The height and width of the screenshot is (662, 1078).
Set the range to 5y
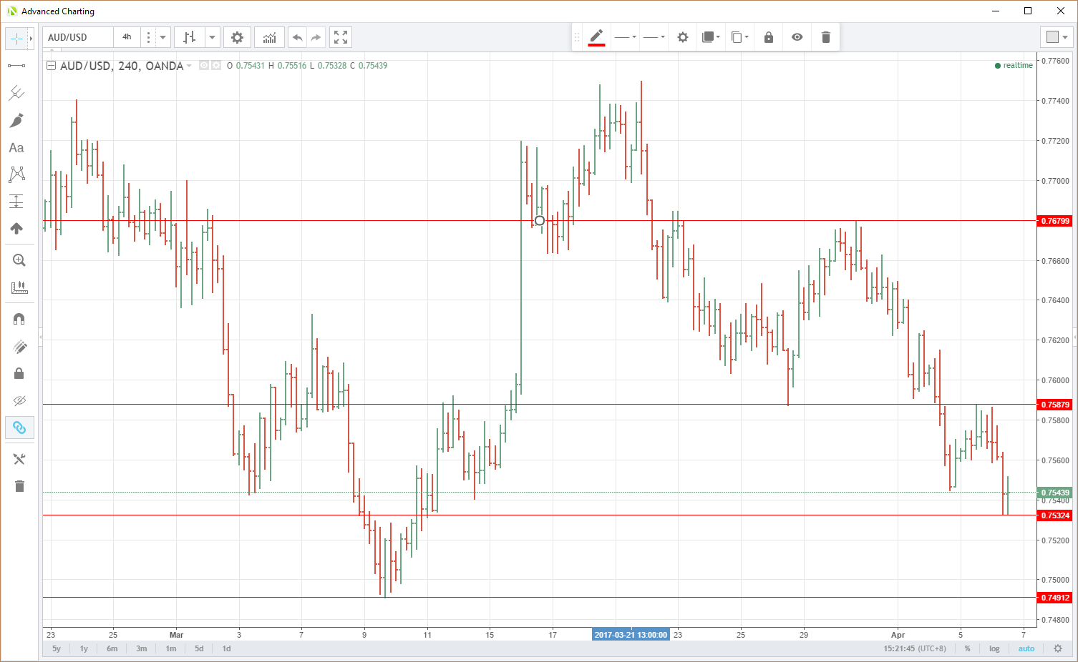click(x=57, y=648)
